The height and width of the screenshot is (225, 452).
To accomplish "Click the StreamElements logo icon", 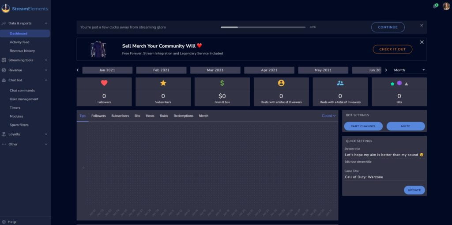I will pos(5,9).
